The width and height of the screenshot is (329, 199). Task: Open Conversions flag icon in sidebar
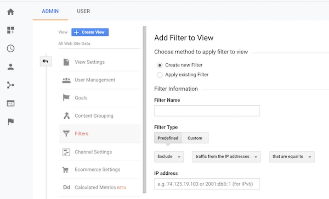(x=11, y=122)
